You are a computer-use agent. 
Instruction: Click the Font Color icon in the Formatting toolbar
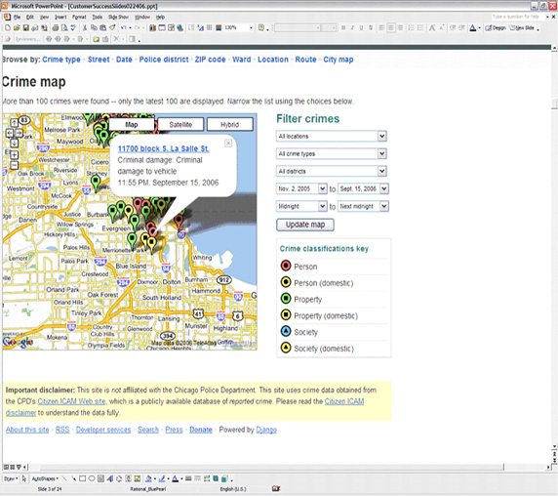click(x=473, y=27)
